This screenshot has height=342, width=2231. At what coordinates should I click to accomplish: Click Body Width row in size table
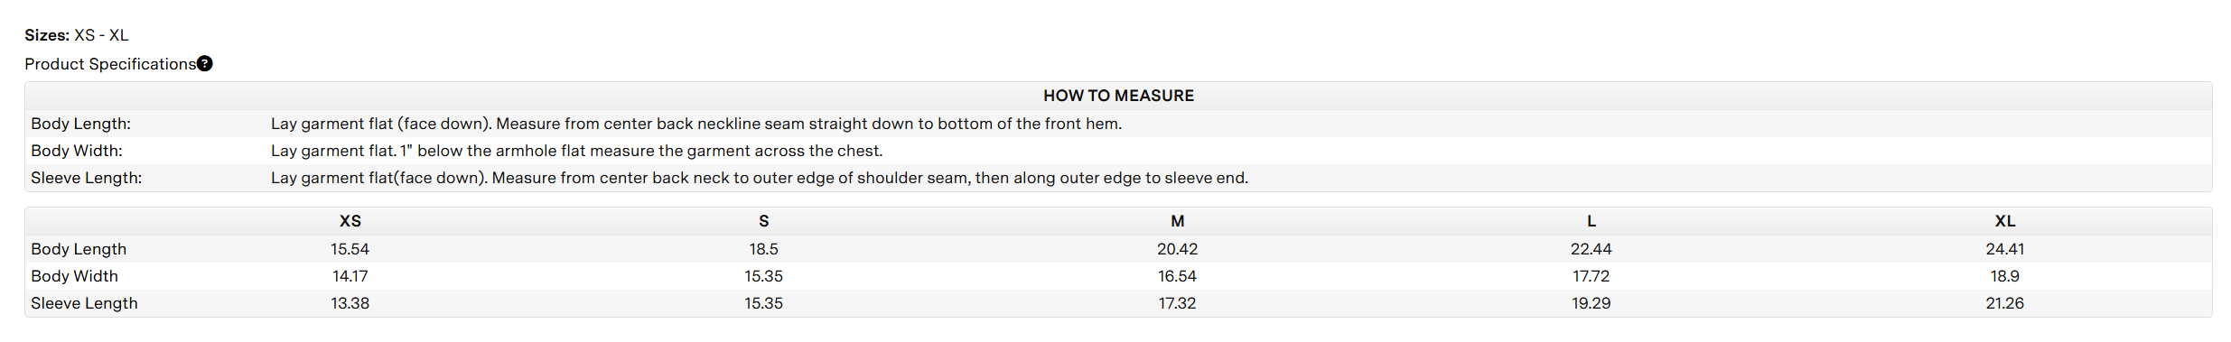pyautogui.click(x=1118, y=276)
